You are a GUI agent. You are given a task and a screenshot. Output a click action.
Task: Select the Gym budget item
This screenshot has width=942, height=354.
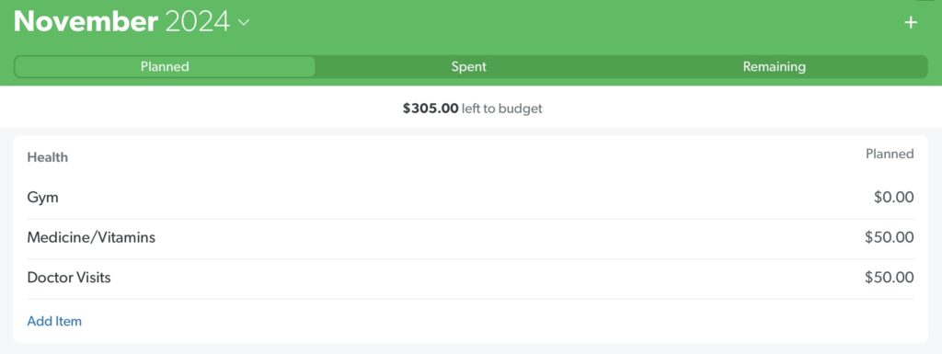(470, 198)
